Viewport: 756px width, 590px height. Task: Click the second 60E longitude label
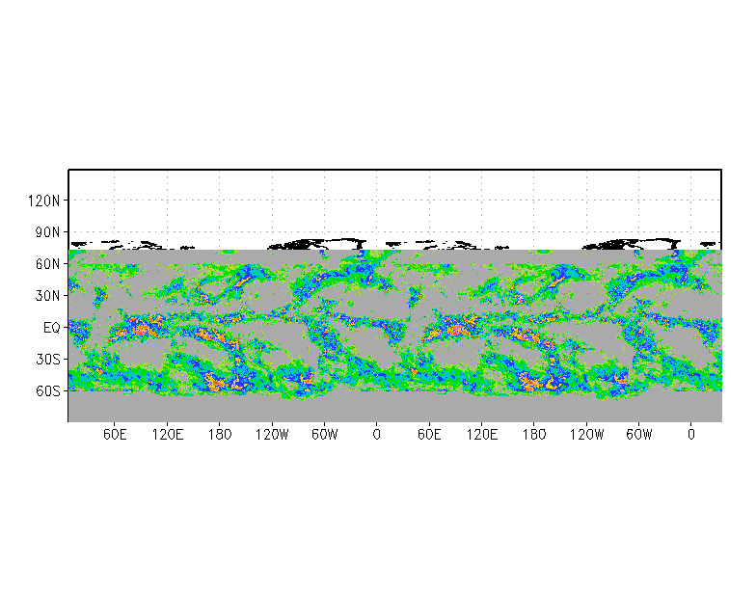tap(429, 435)
